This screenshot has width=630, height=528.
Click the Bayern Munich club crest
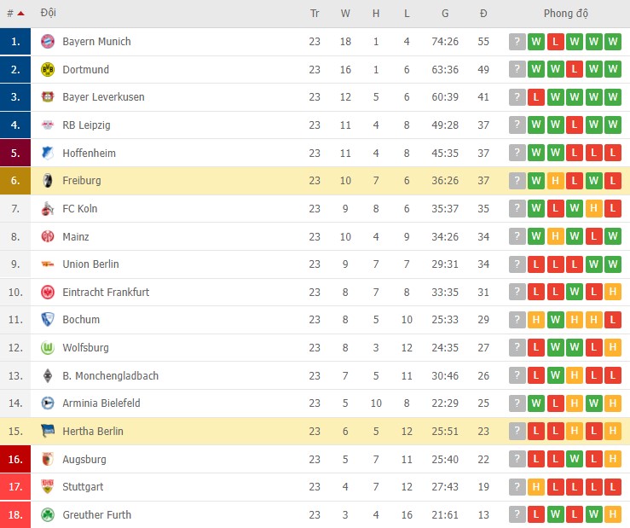click(x=48, y=42)
